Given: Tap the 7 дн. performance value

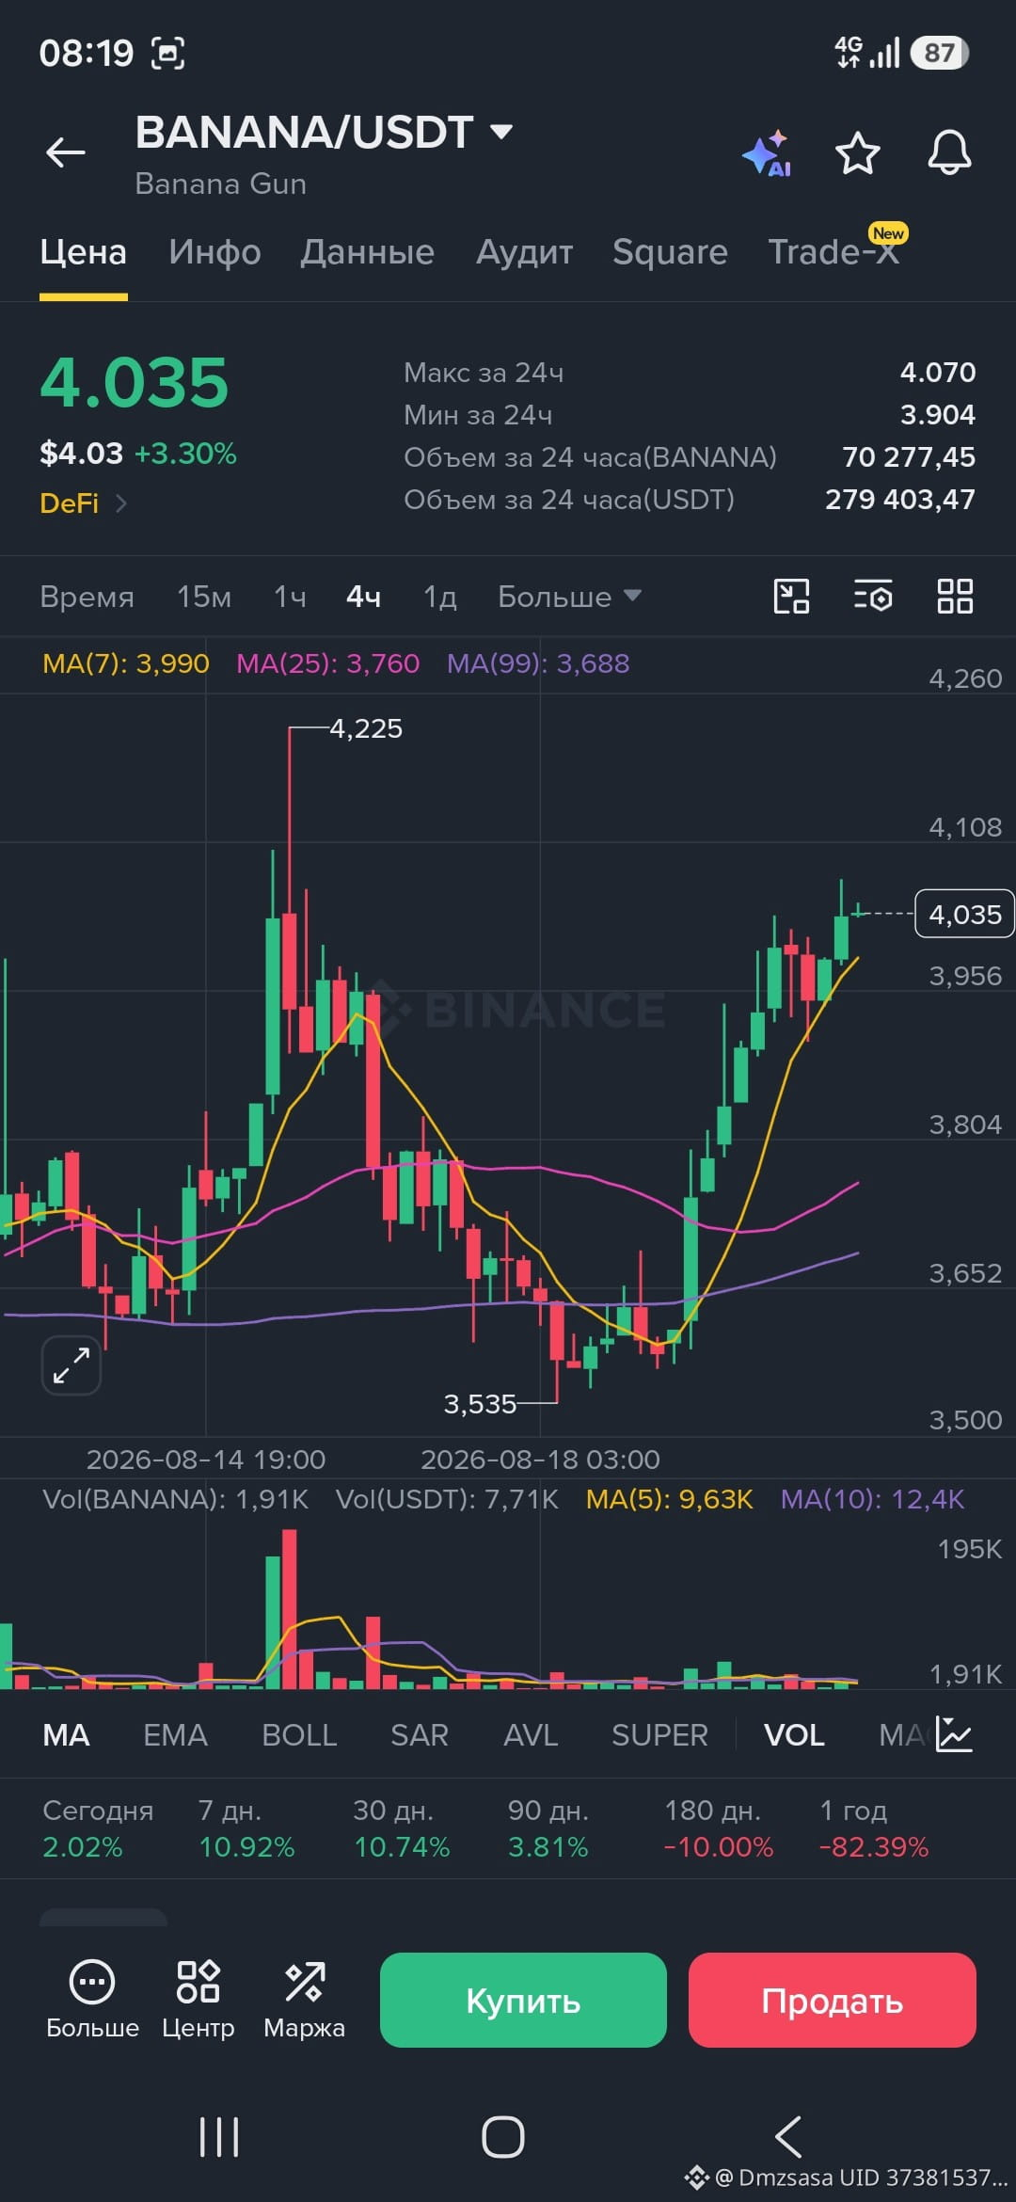Looking at the screenshot, I should [246, 1847].
